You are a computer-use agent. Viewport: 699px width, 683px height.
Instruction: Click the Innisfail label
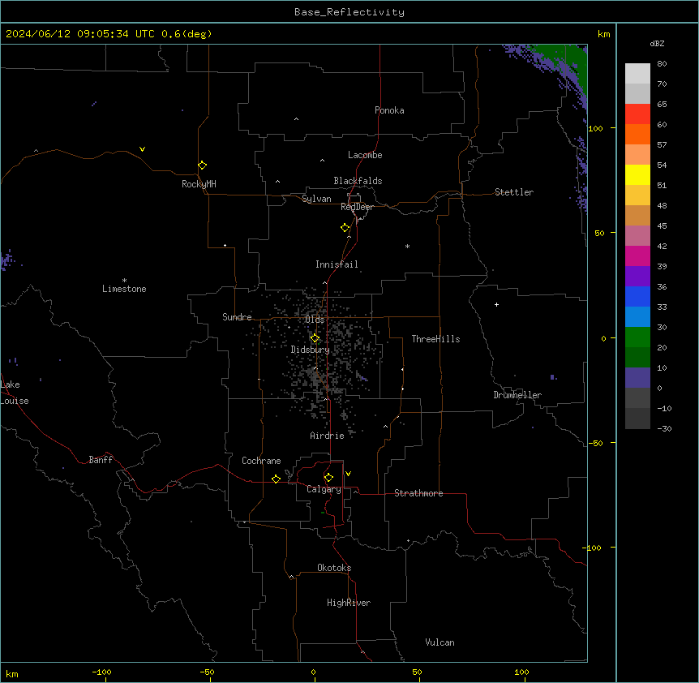337,264
